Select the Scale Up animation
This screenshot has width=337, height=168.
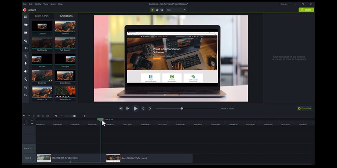[x=42, y=77]
